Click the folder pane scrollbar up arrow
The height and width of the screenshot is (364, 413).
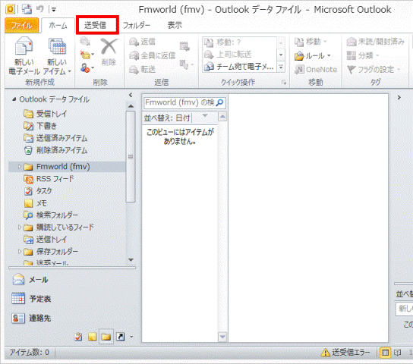point(131,106)
